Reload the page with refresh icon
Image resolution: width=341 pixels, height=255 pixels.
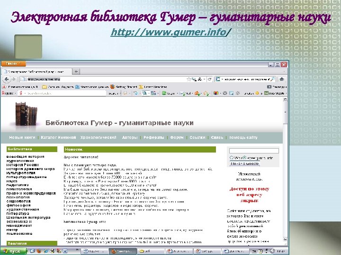(209, 79)
